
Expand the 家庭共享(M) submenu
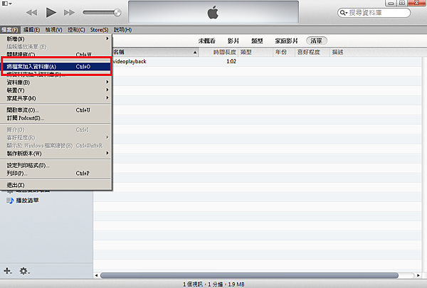click(56, 98)
